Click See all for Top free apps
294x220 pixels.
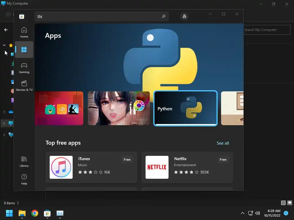click(223, 143)
